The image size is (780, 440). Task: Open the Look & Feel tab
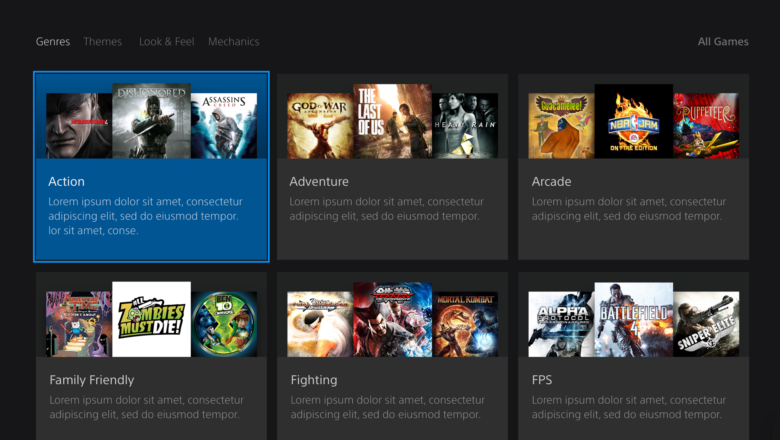coord(167,42)
